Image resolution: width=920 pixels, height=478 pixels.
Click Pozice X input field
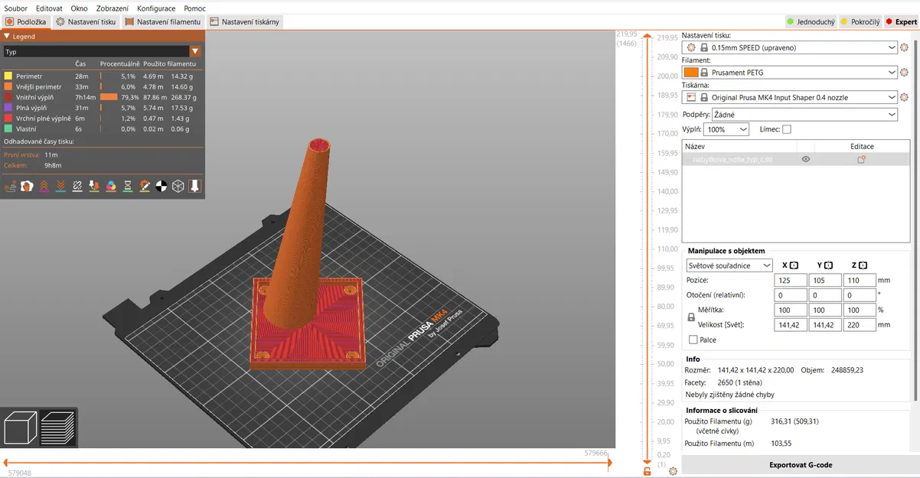click(x=790, y=280)
